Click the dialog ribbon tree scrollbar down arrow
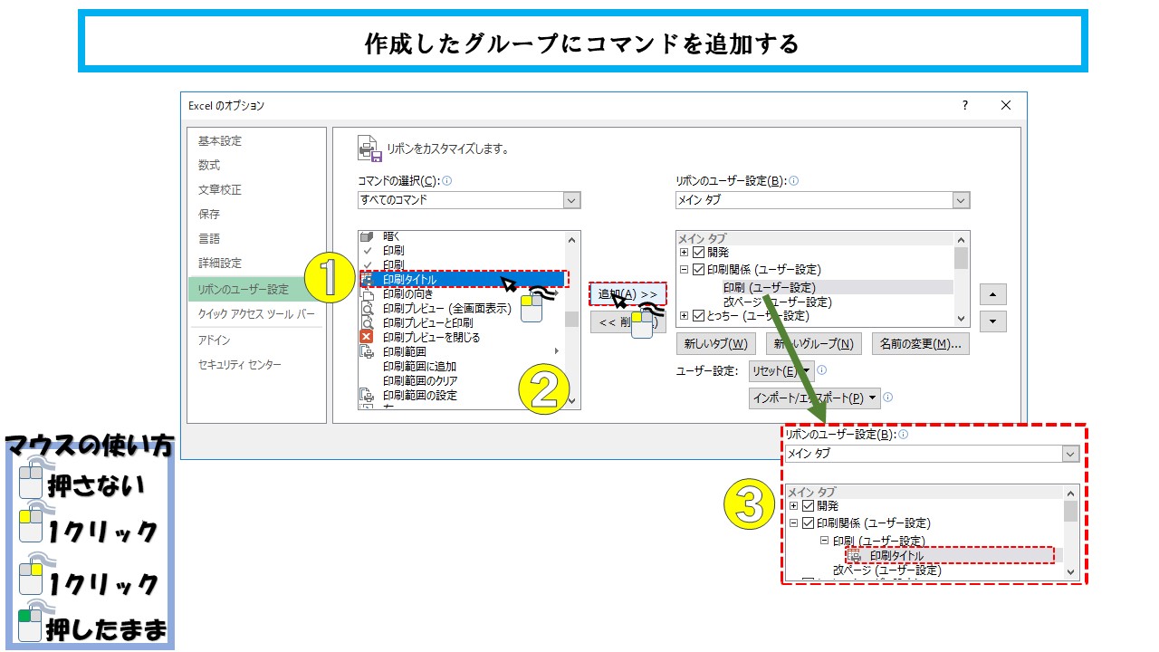This screenshot has height=652, width=1159. coord(962,319)
